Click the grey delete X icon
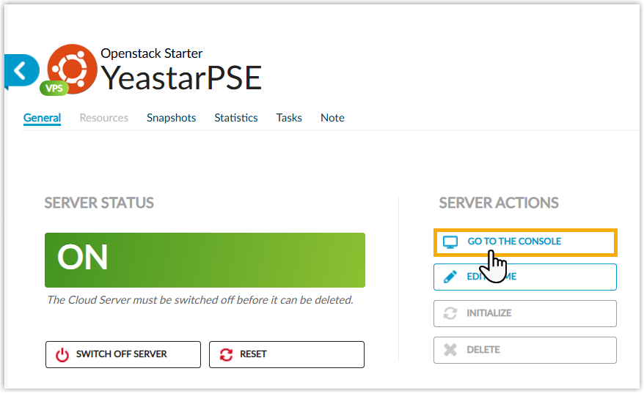The width and height of the screenshot is (644, 393). point(450,350)
